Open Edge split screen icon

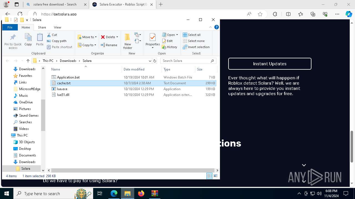pos(288,14)
